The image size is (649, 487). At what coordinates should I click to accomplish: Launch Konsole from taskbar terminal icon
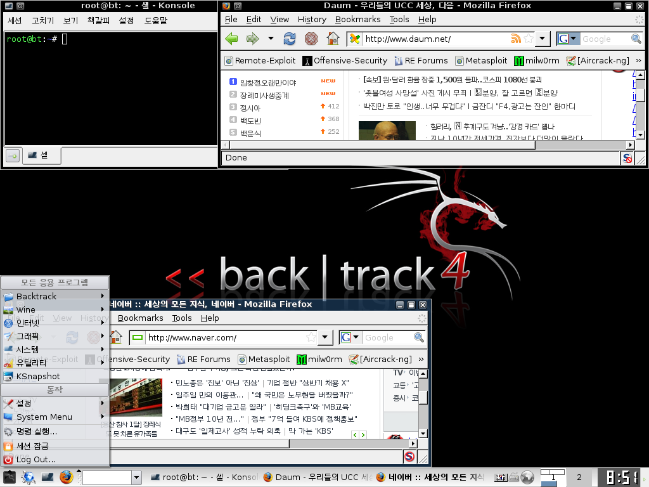(47, 477)
